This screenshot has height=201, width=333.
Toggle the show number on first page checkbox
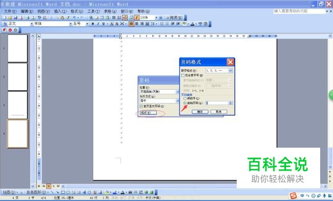pyautogui.click(x=141, y=106)
